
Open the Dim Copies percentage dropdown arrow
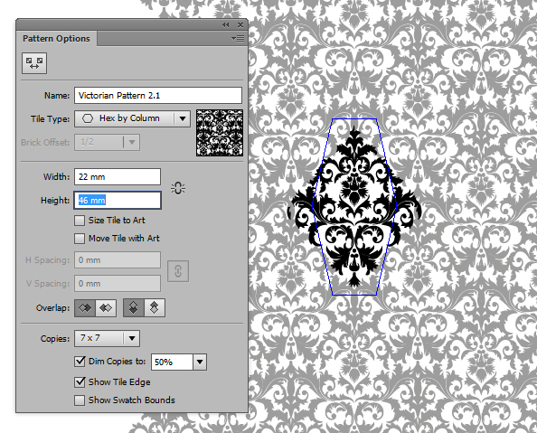click(x=200, y=362)
